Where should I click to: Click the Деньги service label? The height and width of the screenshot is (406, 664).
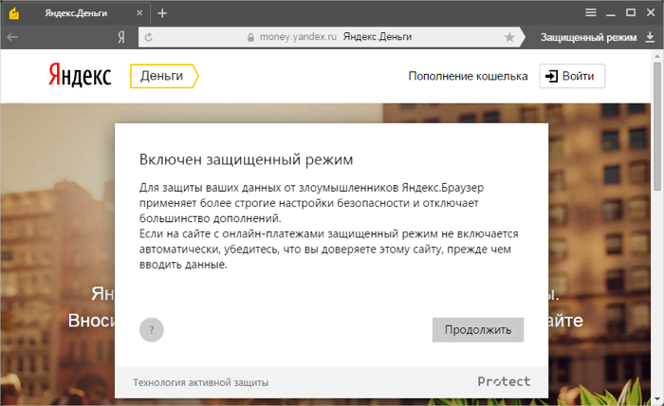[163, 76]
